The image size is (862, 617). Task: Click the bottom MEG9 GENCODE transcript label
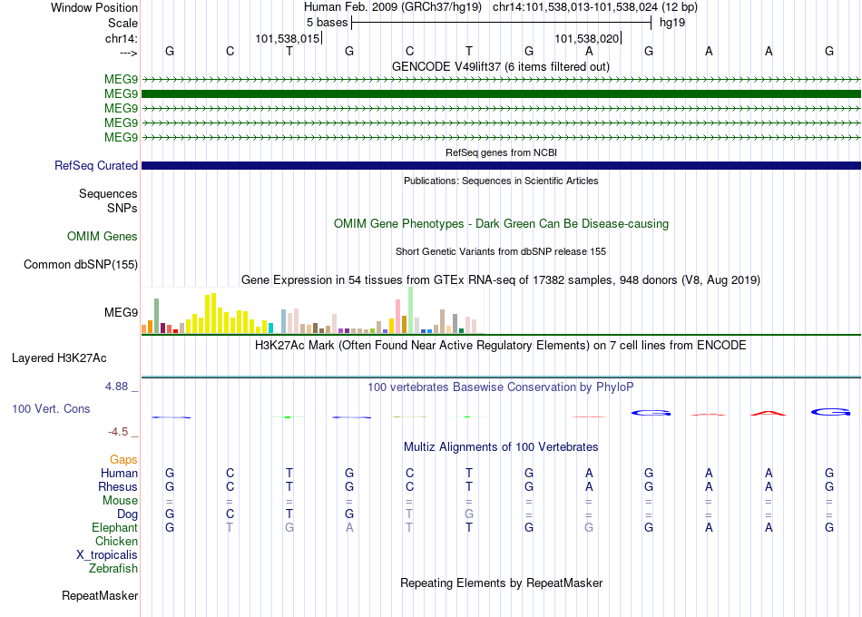pos(121,138)
